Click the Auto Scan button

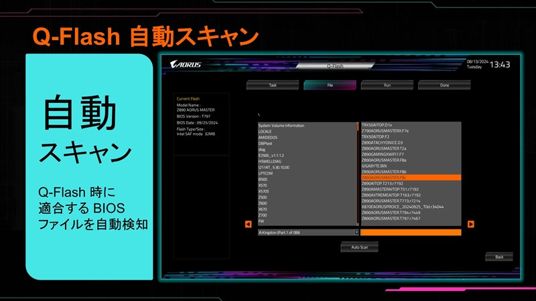click(359, 247)
